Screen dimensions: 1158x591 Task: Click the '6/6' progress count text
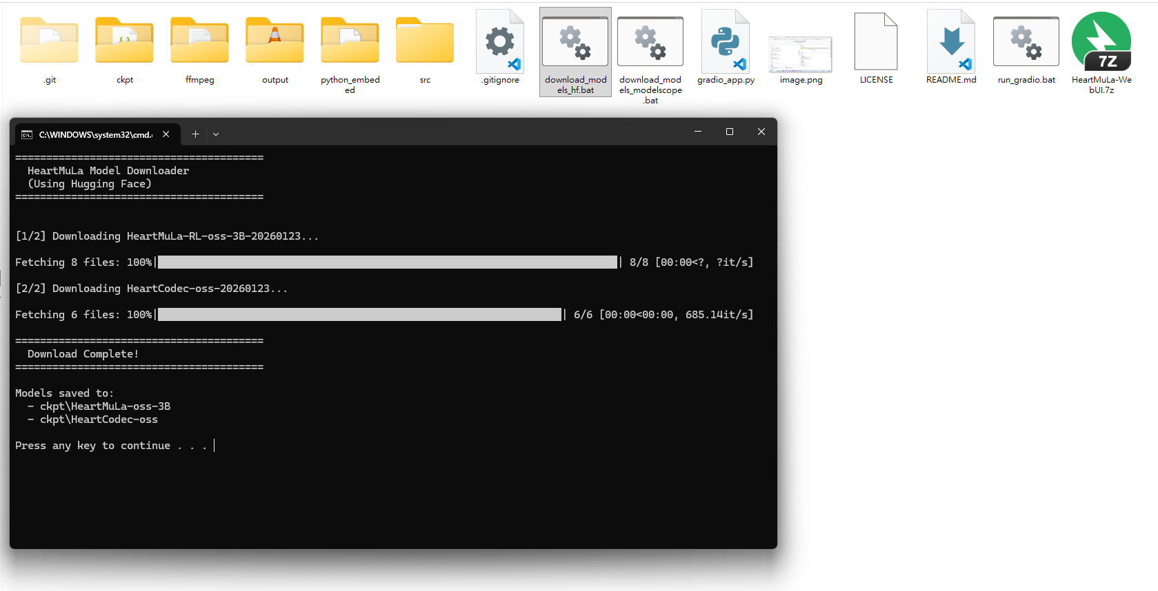(x=583, y=315)
